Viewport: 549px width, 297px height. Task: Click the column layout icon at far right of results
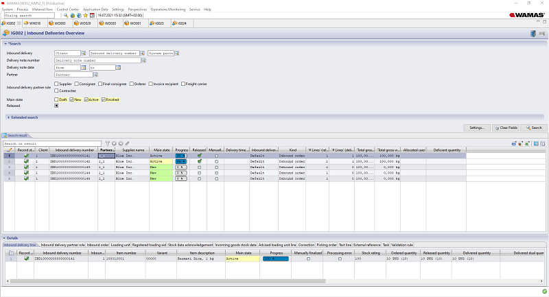[543, 143]
